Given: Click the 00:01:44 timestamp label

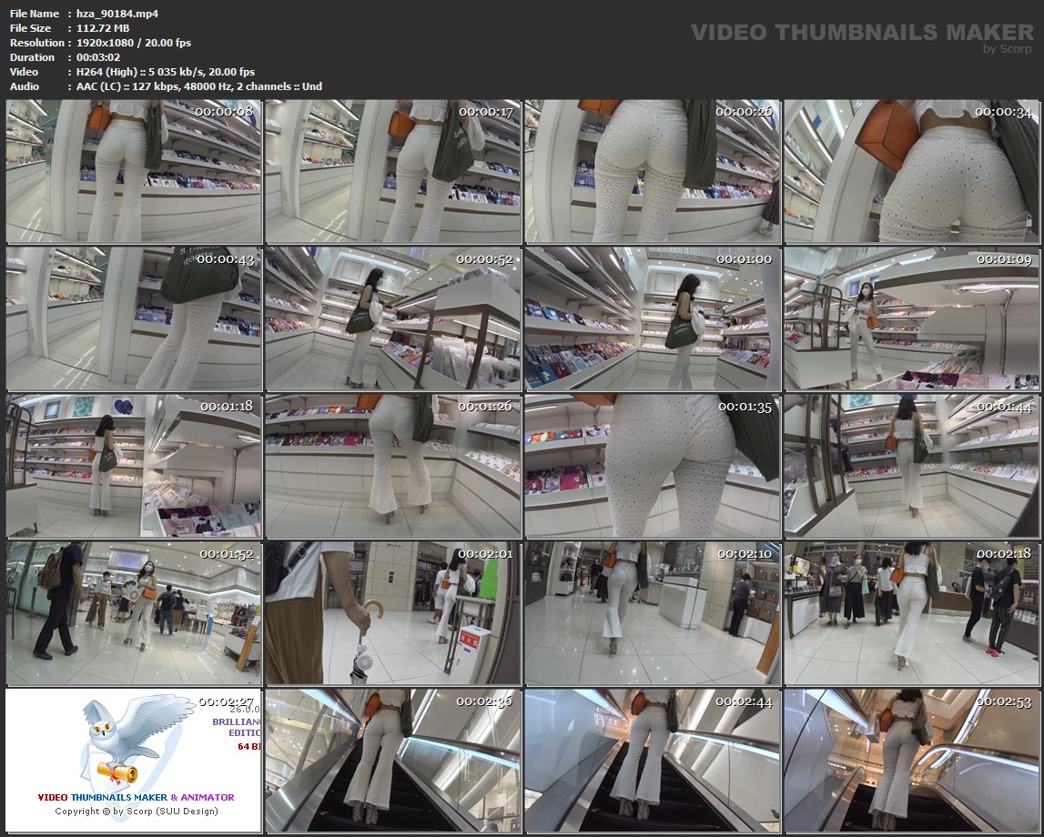Looking at the screenshot, I should tap(1003, 407).
